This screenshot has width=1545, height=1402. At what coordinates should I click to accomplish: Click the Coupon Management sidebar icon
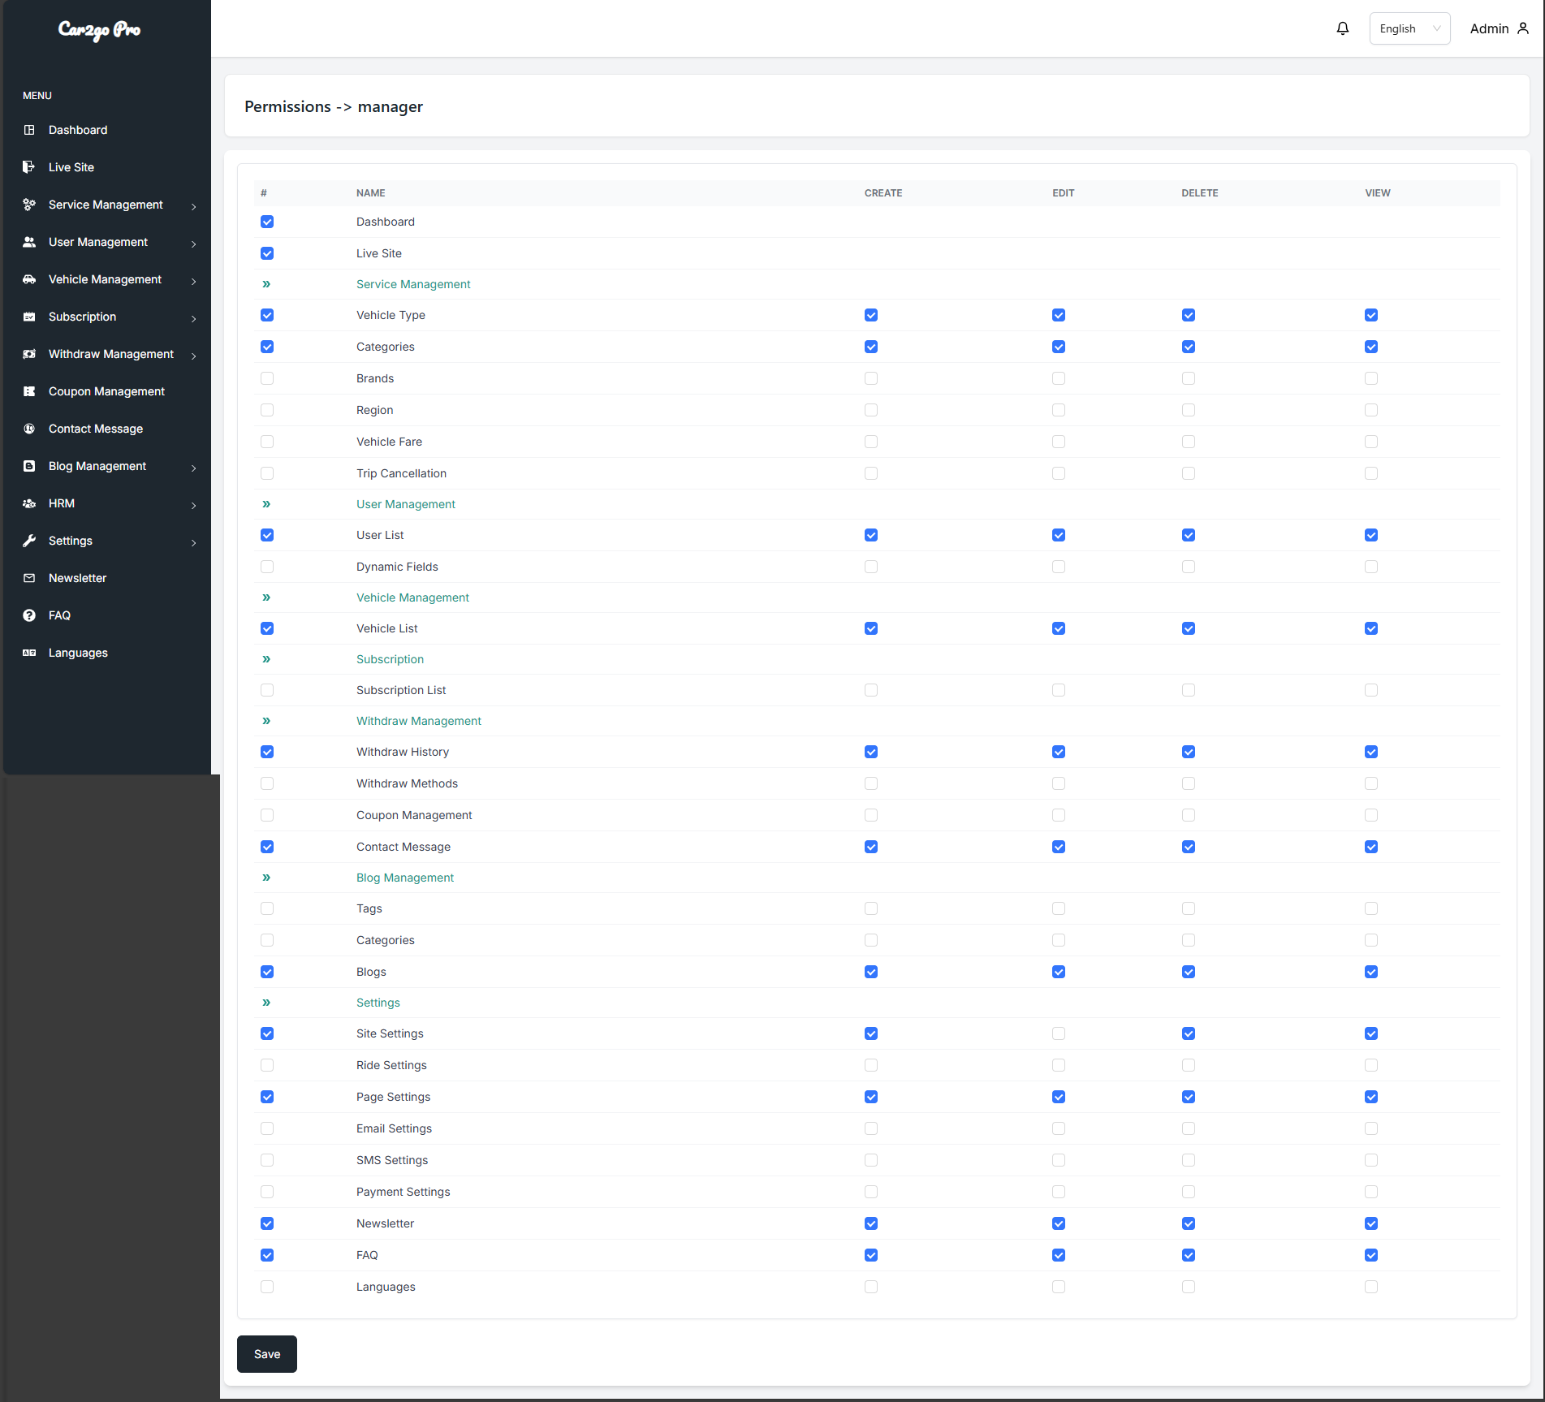pos(29,391)
